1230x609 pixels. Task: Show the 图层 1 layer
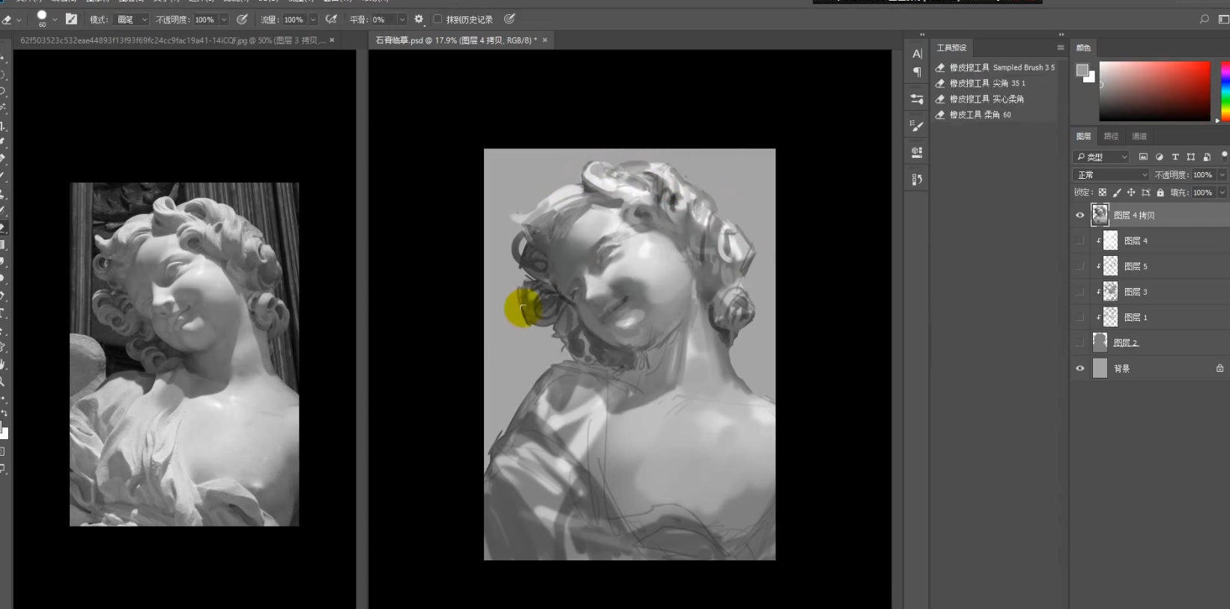coord(1080,317)
